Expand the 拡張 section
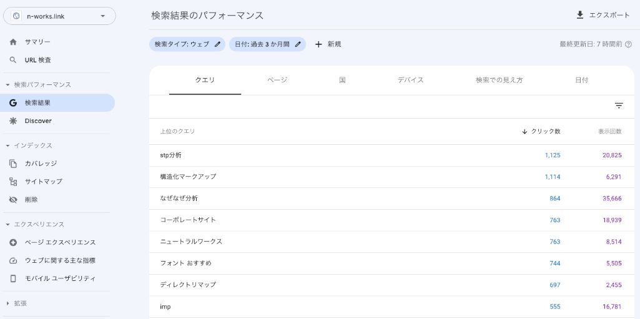This screenshot has width=640, height=319. 17,303
